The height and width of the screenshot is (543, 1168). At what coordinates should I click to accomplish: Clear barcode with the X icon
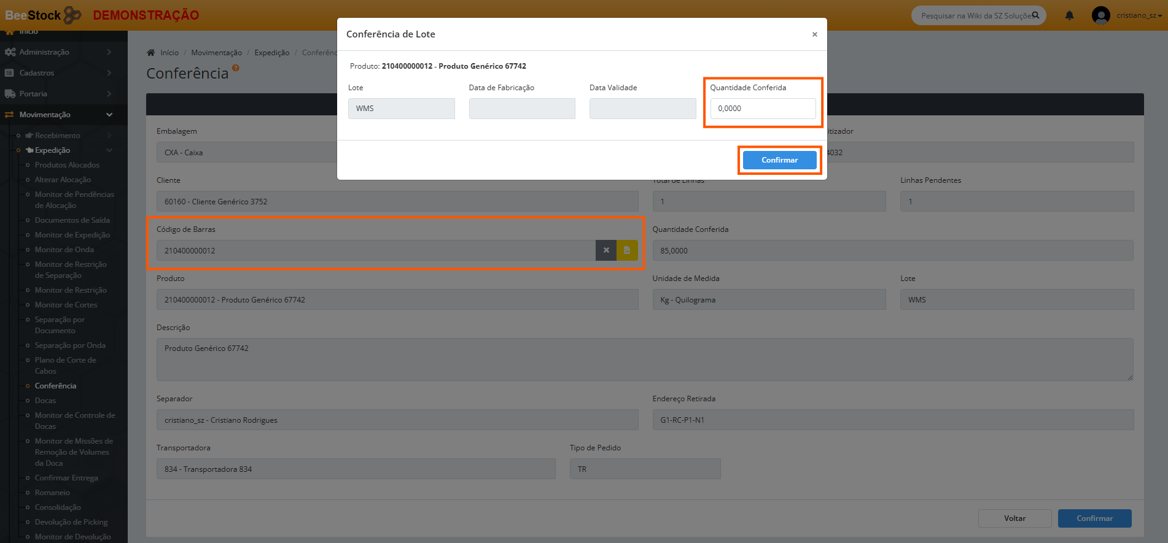coord(606,250)
